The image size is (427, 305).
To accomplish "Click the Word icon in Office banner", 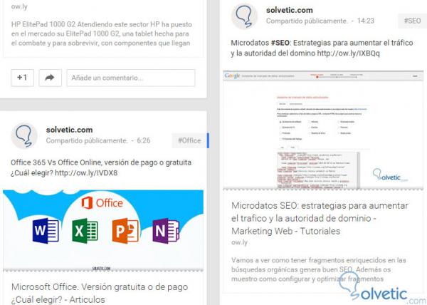I will (x=46, y=231).
